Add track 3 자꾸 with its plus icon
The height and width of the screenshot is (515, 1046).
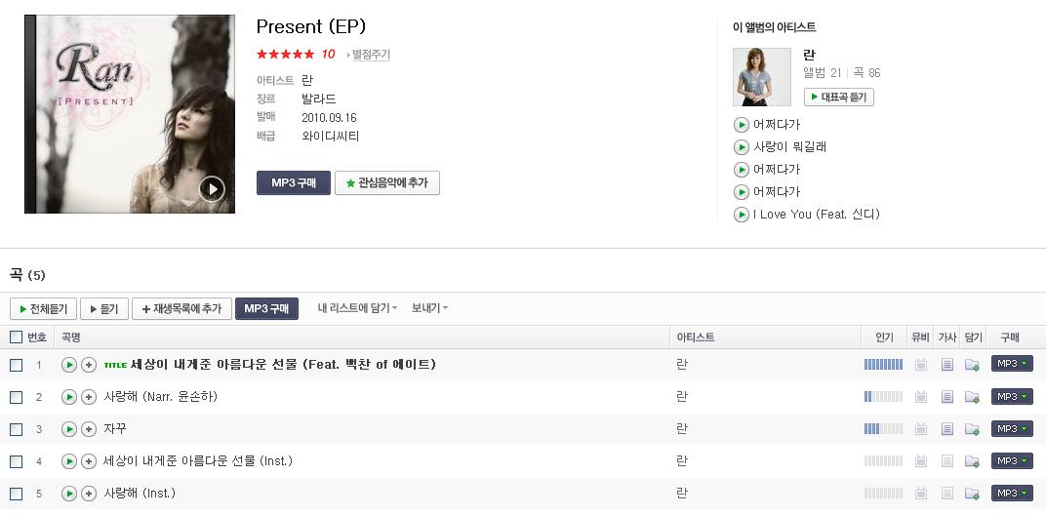click(89, 429)
